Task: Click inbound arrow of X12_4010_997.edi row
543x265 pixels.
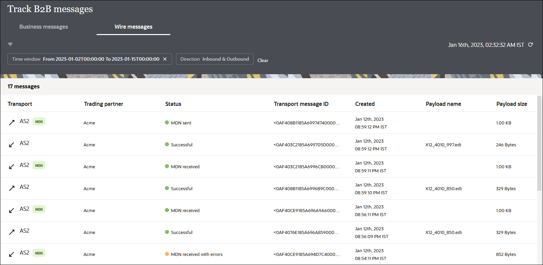Action: pyautogui.click(x=12, y=145)
